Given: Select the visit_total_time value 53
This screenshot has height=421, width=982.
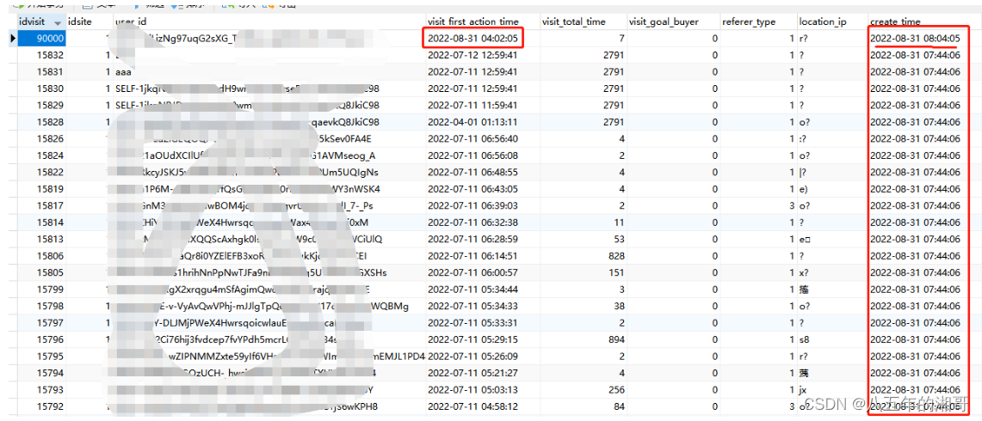Looking at the screenshot, I should click(x=582, y=238).
